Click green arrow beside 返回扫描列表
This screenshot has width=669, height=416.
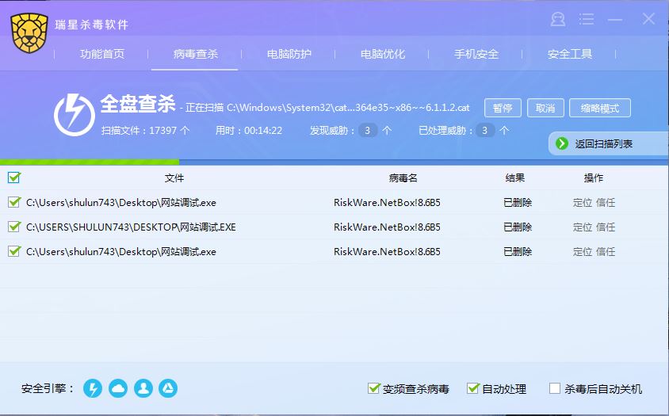[x=562, y=143]
